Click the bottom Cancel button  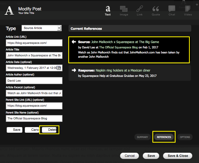(x=130, y=156)
